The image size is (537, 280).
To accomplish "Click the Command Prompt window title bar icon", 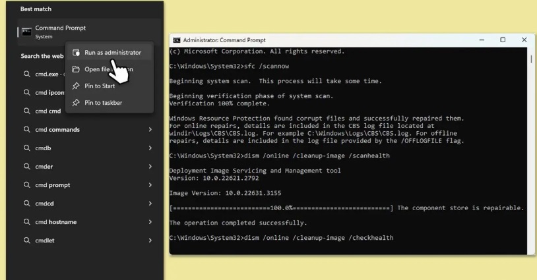I will click(x=176, y=40).
